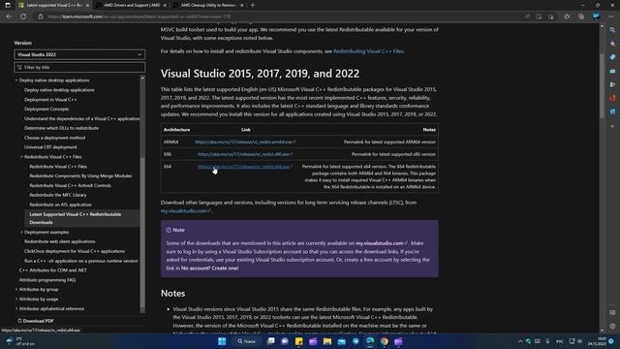Image resolution: width=620 pixels, height=349 pixels.
Task: View site info via the address bar lock icon
Action: click(x=41, y=16)
